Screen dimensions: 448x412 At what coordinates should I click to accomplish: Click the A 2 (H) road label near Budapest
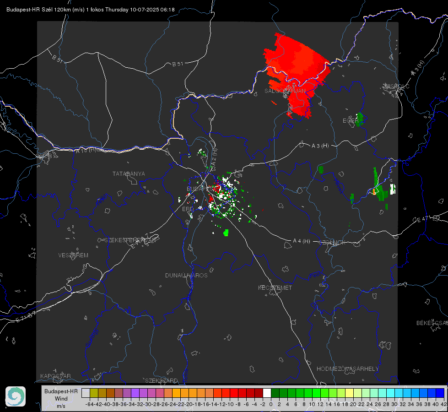click(214, 158)
